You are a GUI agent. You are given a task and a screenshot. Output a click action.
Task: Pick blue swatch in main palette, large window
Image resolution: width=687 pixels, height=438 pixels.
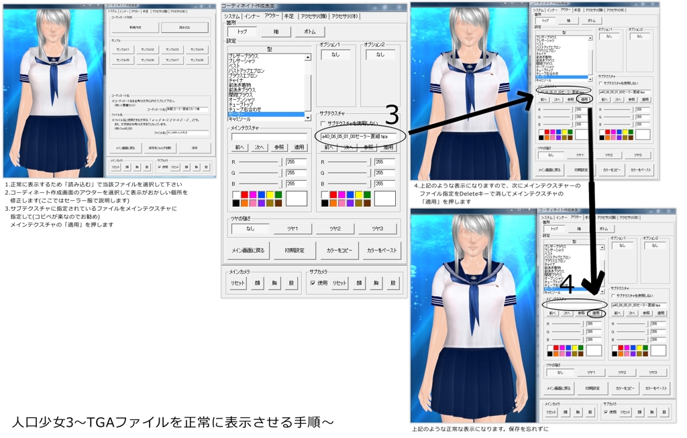(261, 195)
